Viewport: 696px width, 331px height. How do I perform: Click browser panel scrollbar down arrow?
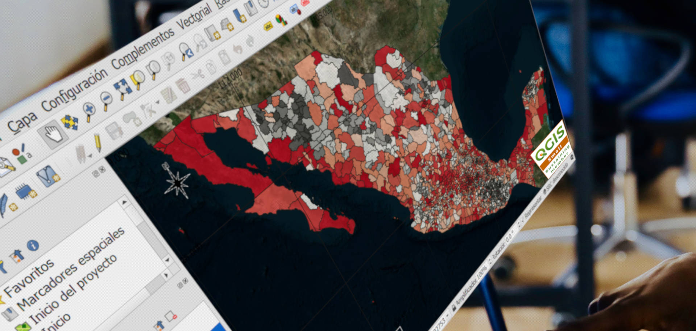point(167,260)
